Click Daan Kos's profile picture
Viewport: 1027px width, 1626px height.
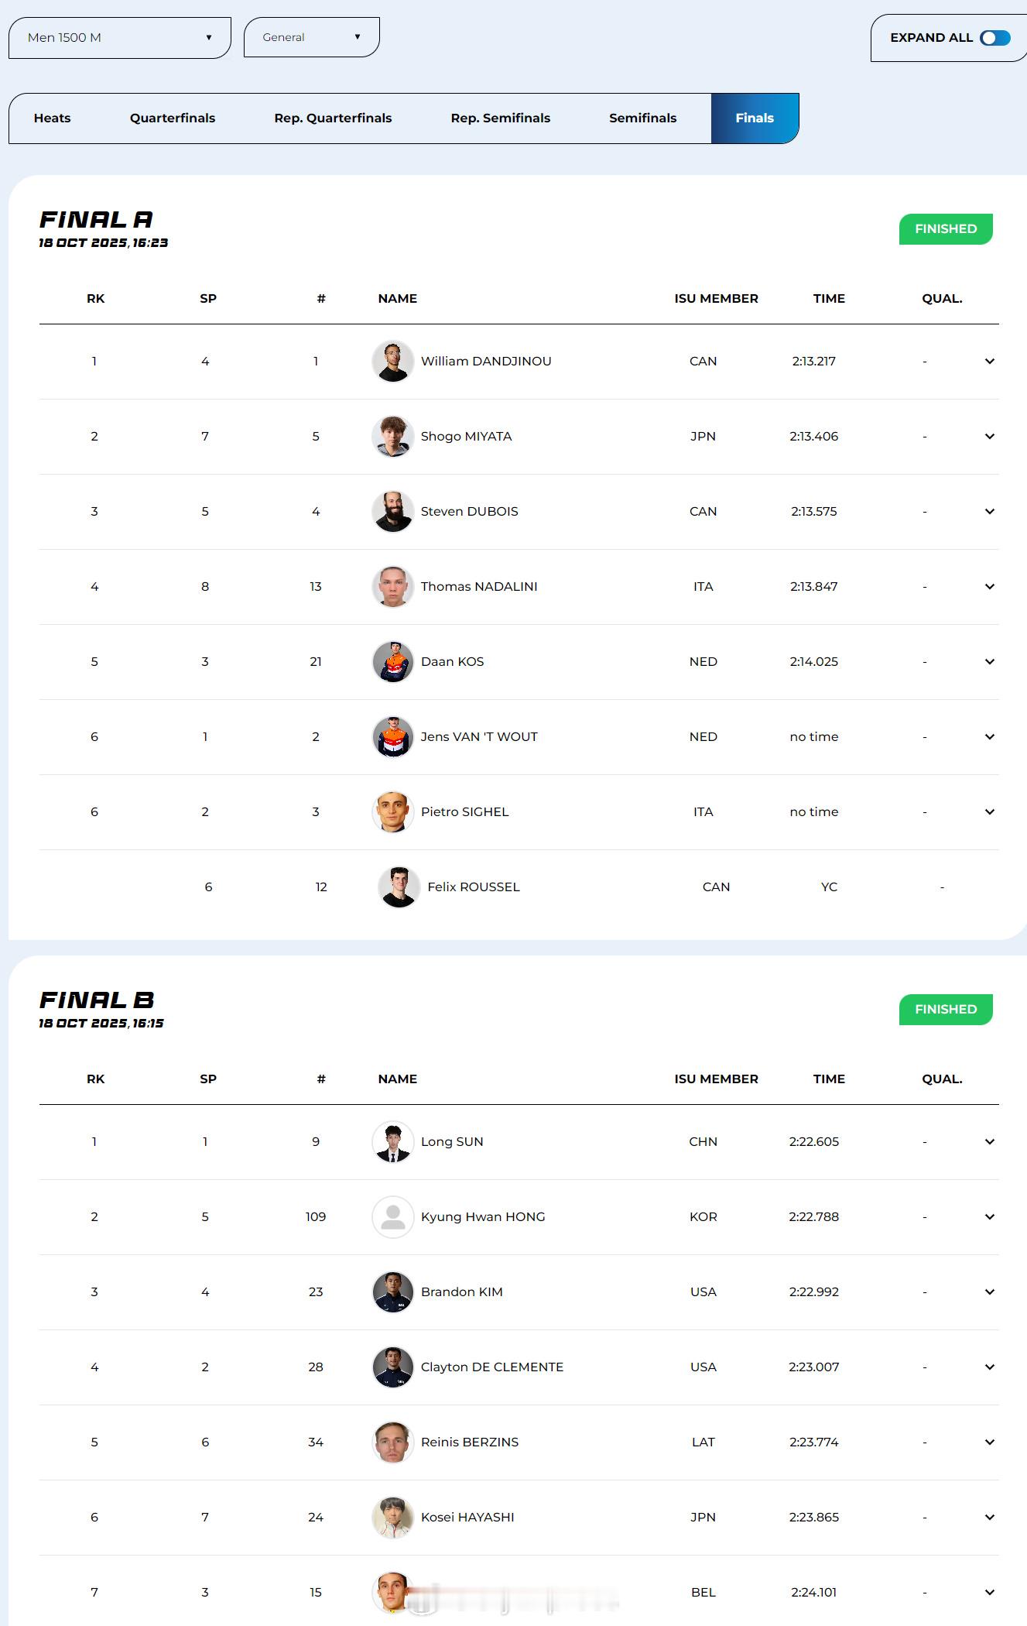click(x=392, y=662)
